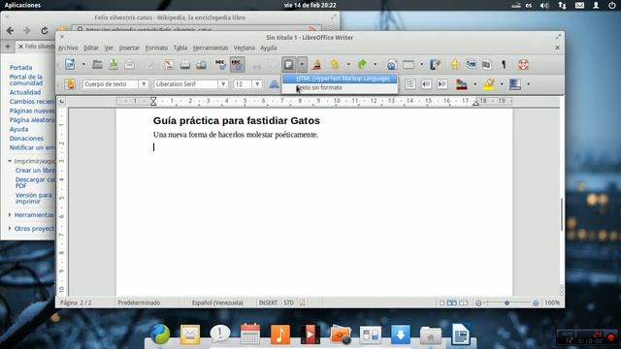Click the Donaciones link in Wikipedia

pyautogui.click(x=26, y=138)
